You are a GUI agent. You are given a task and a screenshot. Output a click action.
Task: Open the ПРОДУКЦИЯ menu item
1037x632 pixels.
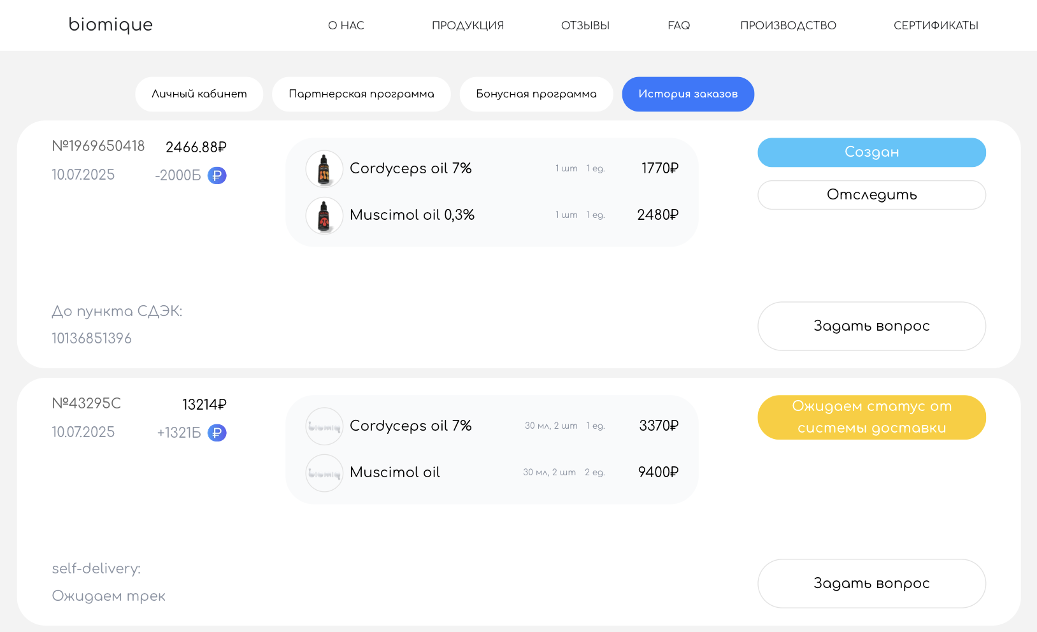[x=468, y=25]
